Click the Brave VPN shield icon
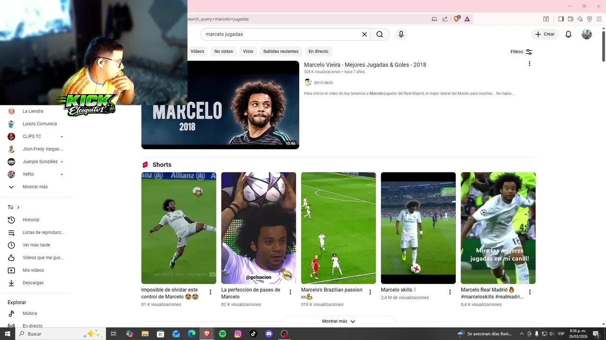 589,19
